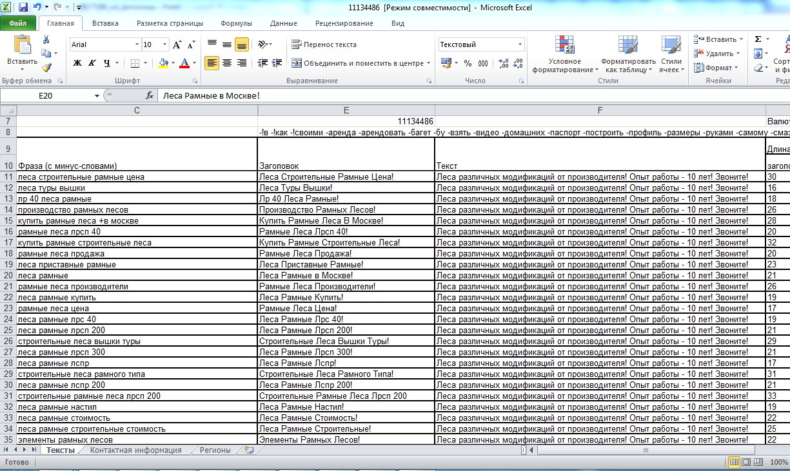
Task: Open Контактная информация sheet tab
Action: tap(135, 450)
